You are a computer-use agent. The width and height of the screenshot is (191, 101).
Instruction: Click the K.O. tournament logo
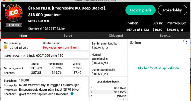[x=14, y=13]
